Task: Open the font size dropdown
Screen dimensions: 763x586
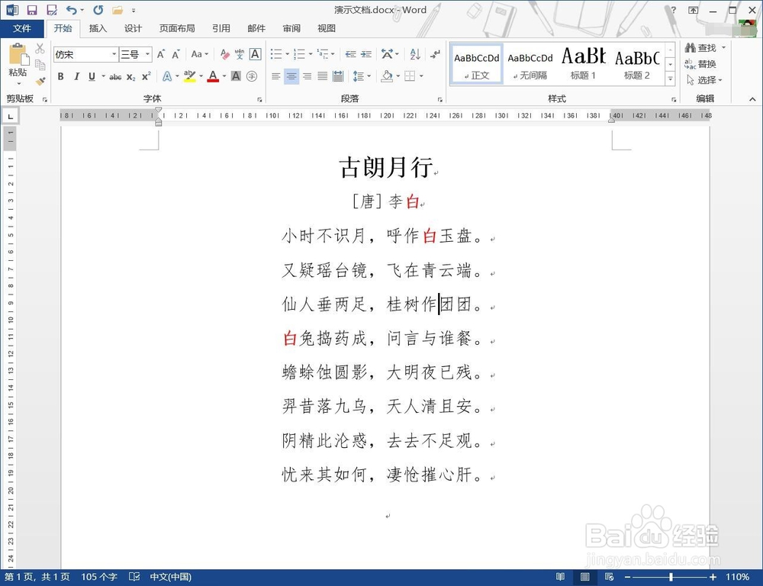Action: [x=147, y=54]
